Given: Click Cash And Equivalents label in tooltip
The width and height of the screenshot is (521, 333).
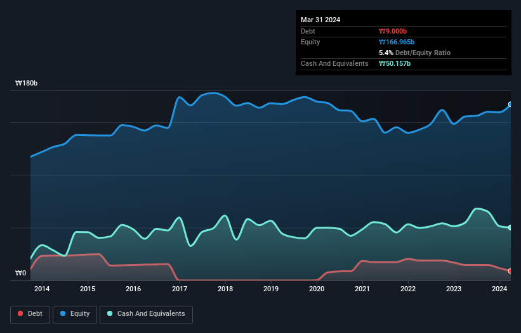Looking at the screenshot, I should tap(334, 63).
